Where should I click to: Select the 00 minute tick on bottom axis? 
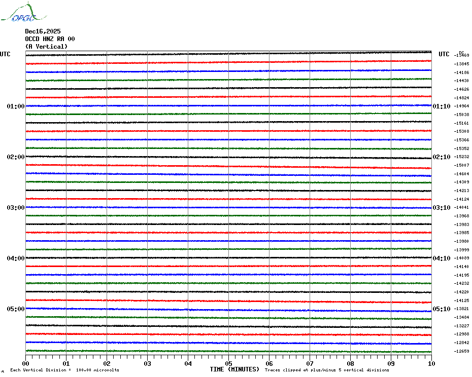(x=26, y=363)
